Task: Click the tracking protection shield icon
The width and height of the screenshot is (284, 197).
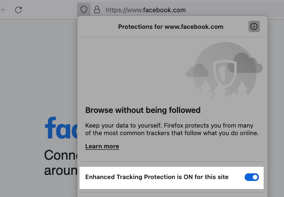Action: [84, 9]
